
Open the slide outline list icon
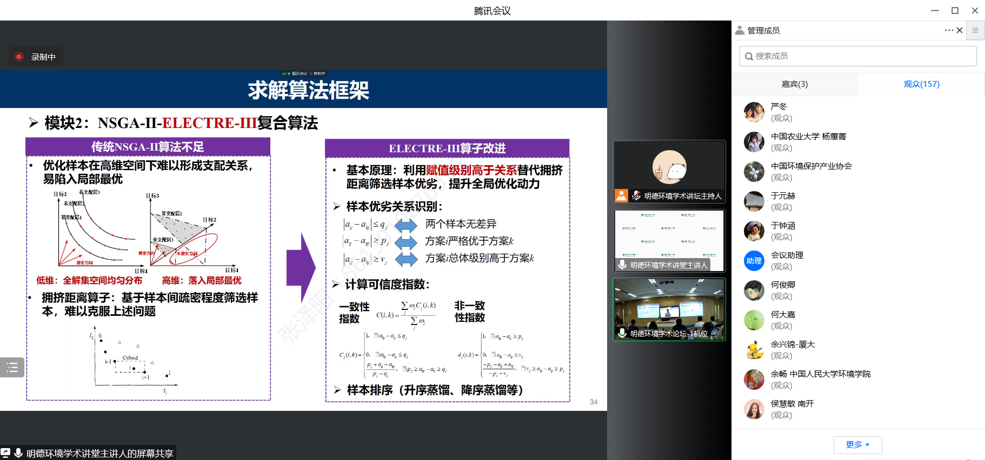click(x=12, y=368)
